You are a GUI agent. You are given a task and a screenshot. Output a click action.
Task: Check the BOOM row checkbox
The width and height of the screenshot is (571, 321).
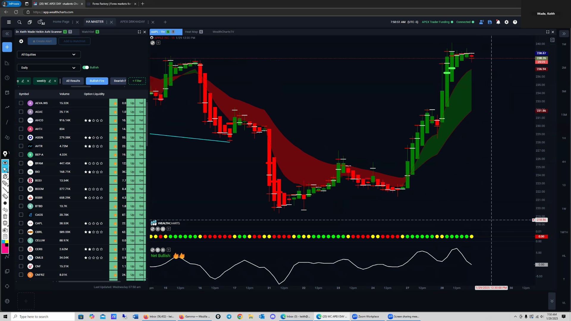click(21, 189)
